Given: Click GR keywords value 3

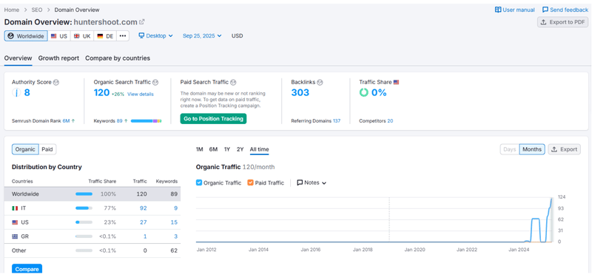Looking at the screenshot, I should tap(175, 236).
